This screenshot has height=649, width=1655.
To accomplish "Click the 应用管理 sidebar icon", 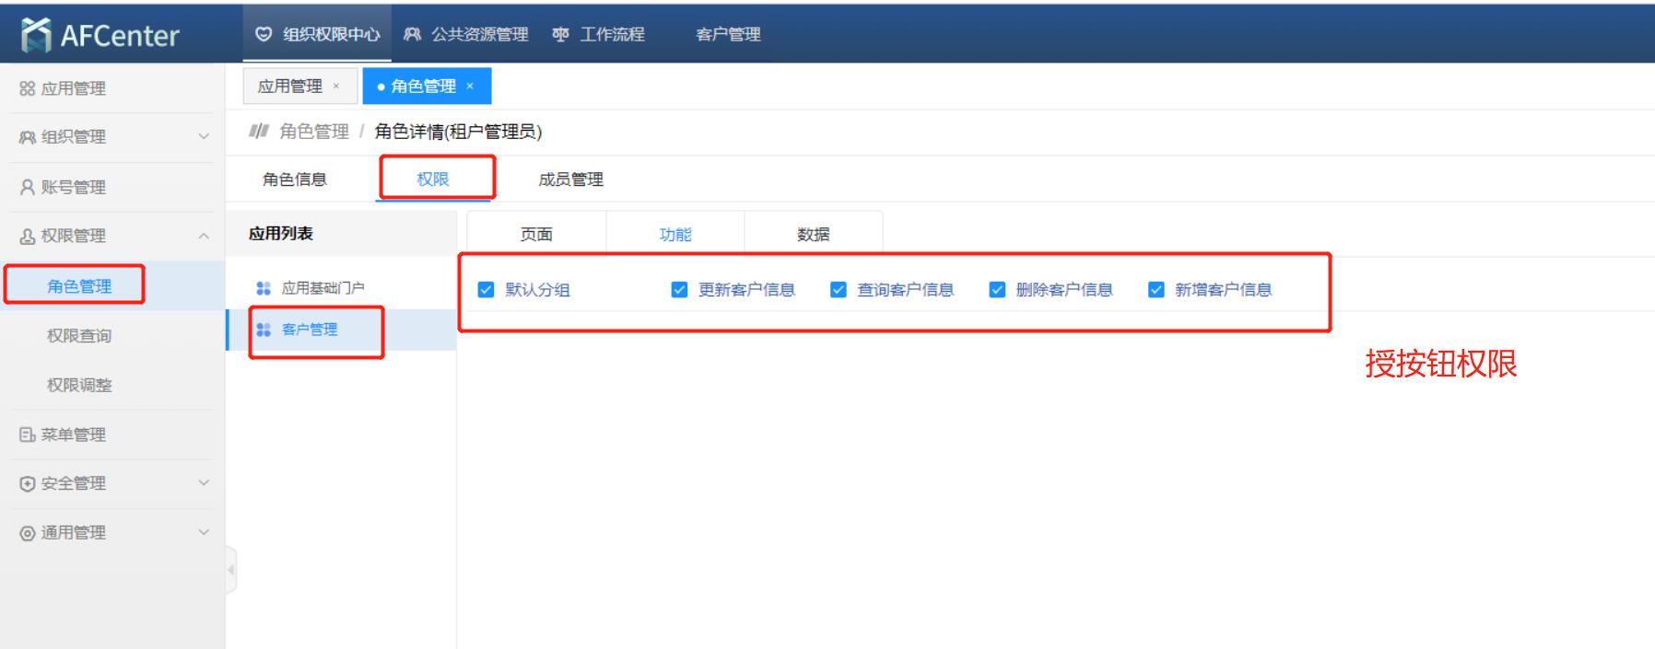I will tap(27, 88).
